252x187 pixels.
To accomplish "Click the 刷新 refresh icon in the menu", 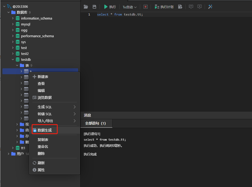I will pos(35,163).
